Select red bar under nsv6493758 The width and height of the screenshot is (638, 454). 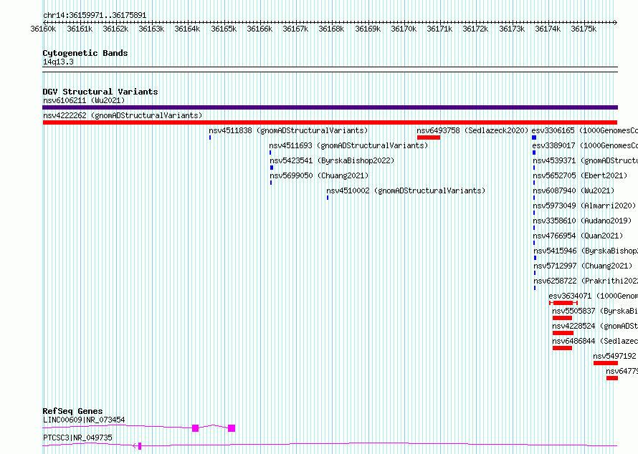pos(429,137)
